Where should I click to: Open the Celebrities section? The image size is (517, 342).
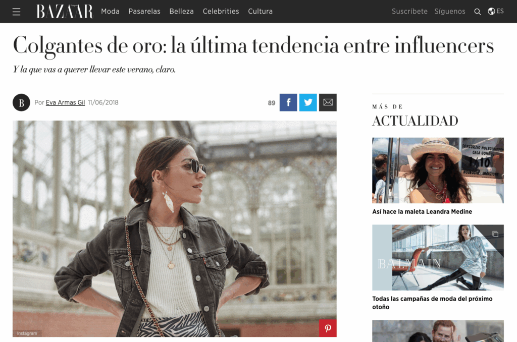coord(221,12)
